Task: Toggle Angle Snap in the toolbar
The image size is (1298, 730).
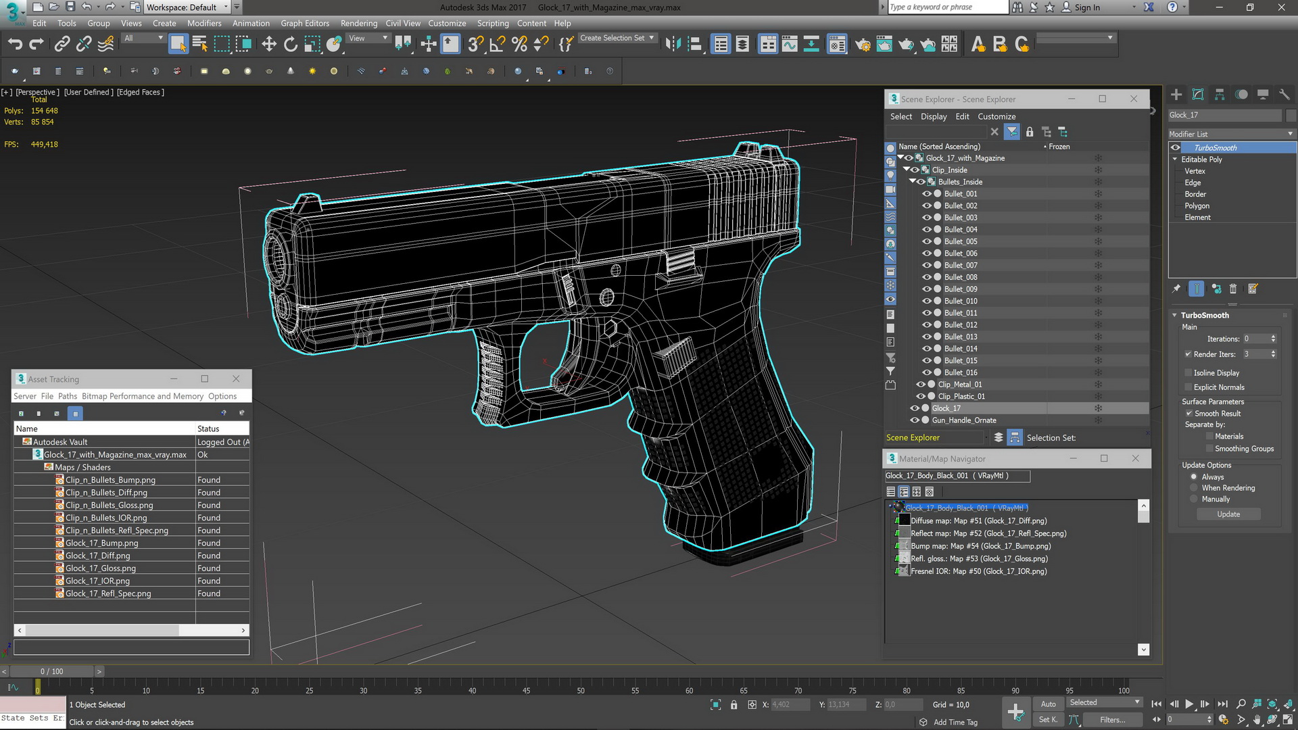Action: (498, 45)
